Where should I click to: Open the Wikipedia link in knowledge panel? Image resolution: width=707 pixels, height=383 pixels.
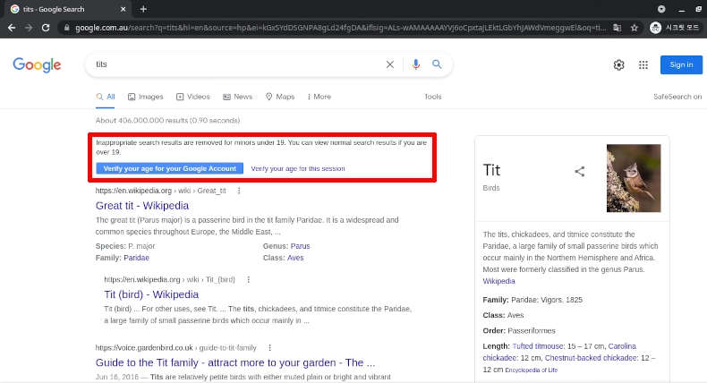coord(498,281)
